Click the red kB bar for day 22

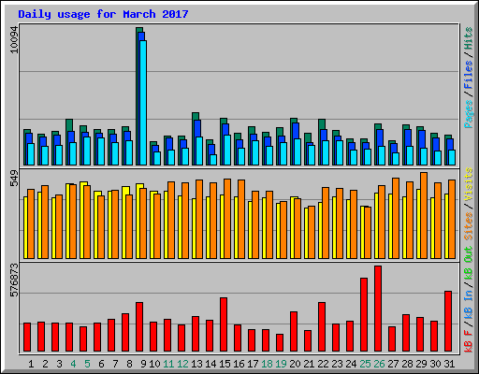point(322,327)
